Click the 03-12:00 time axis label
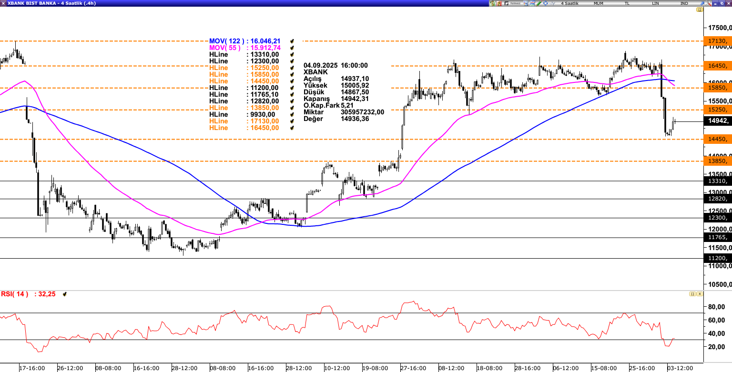732x372 pixels. 681,368
